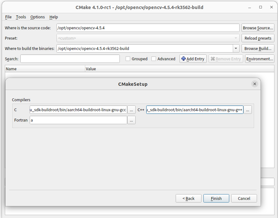278x218 pixels.
Task: Click the Value column header
Action: 180,69
